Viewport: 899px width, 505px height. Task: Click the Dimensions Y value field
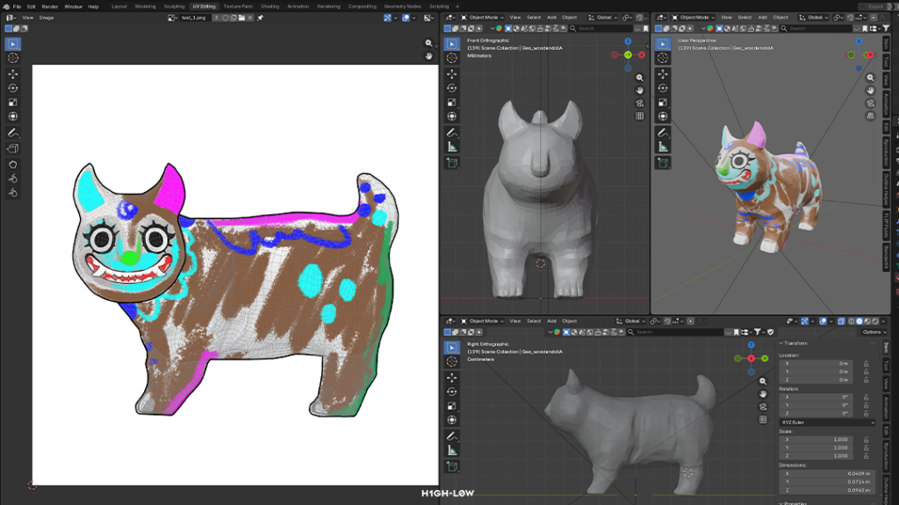click(826, 481)
